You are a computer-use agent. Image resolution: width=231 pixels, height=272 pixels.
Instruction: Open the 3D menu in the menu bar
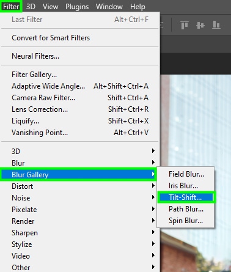[x=31, y=7]
